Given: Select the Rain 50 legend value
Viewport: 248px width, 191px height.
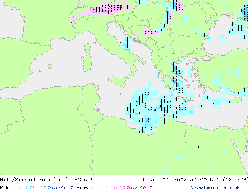Looking at the screenshot, I should (x=70, y=188).
